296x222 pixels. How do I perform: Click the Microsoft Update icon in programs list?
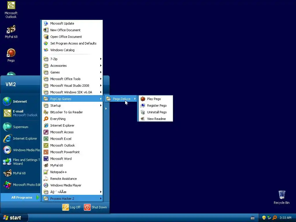46,23
